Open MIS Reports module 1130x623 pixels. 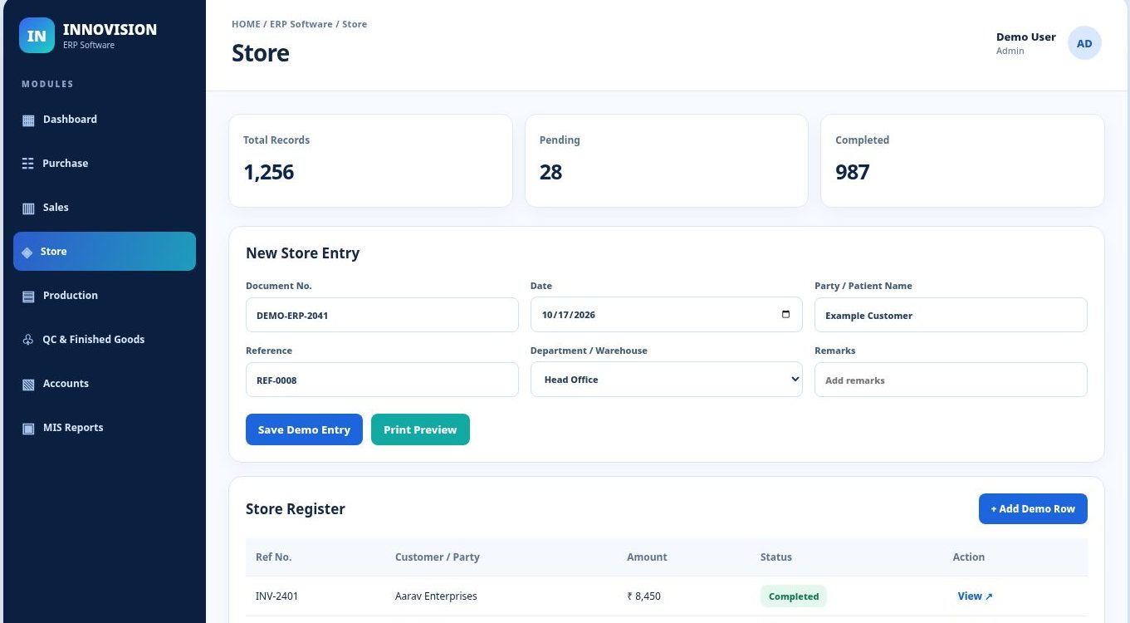[105, 428]
